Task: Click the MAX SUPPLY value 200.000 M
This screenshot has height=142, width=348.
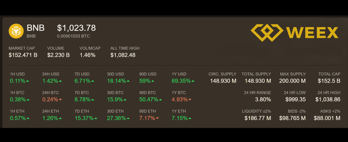Action: click(x=292, y=81)
